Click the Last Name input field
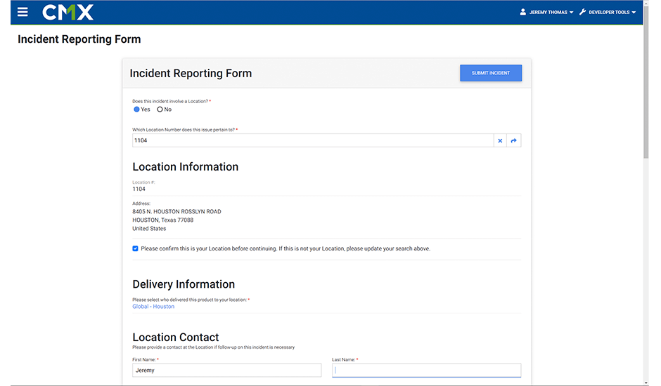 coord(427,371)
